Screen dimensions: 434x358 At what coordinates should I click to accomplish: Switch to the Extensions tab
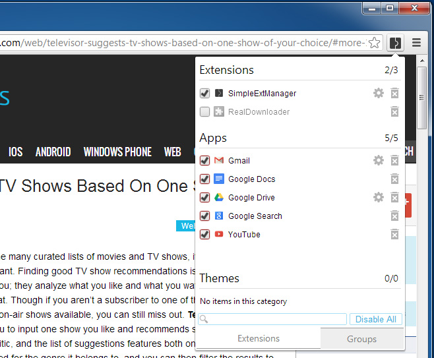pos(259,338)
